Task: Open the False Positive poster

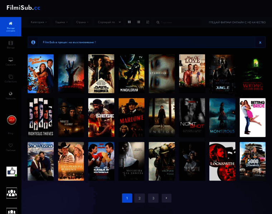Action: click(192, 162)
